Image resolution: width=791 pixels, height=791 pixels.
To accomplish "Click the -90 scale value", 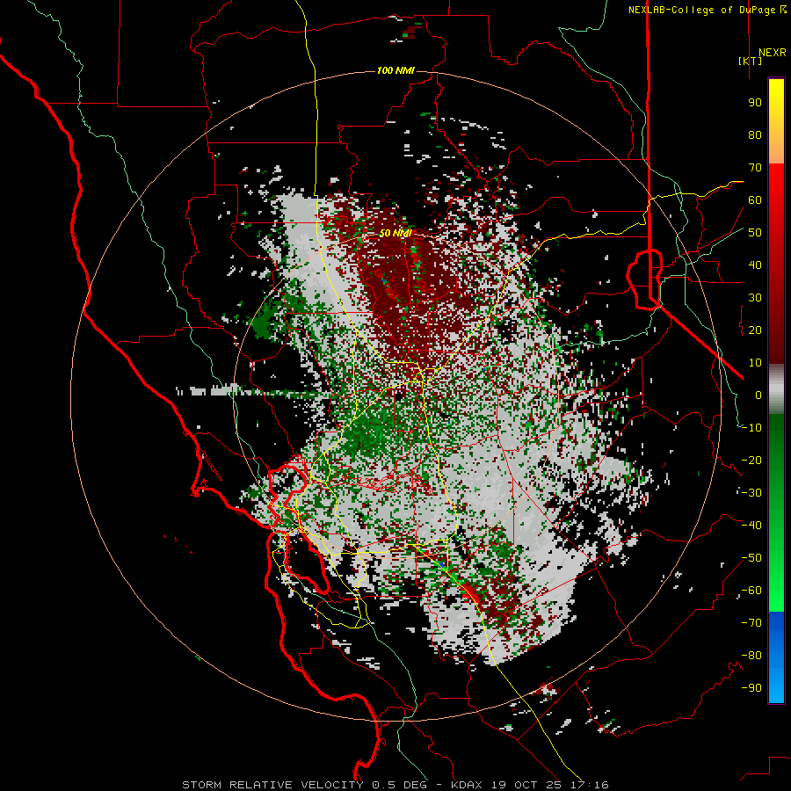I will coord(751,688).
